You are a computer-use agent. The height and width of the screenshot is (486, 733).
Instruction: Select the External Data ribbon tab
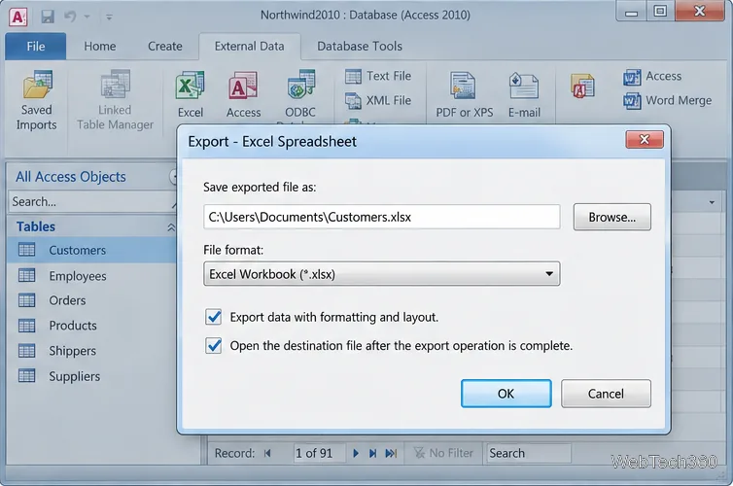point(249,47)
